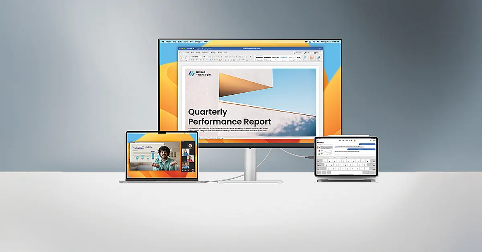The height and width of the screenshot is (252, 482).
Task: Apply the Heading 1 style from styles gallery
Action: tap(284, 58)
